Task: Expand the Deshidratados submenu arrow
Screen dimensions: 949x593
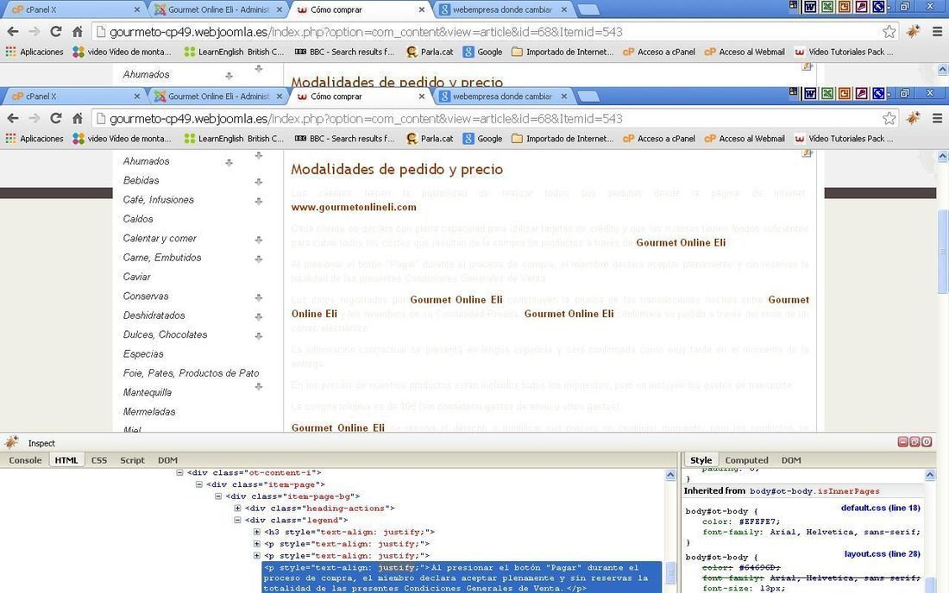Action: [259, 316]
